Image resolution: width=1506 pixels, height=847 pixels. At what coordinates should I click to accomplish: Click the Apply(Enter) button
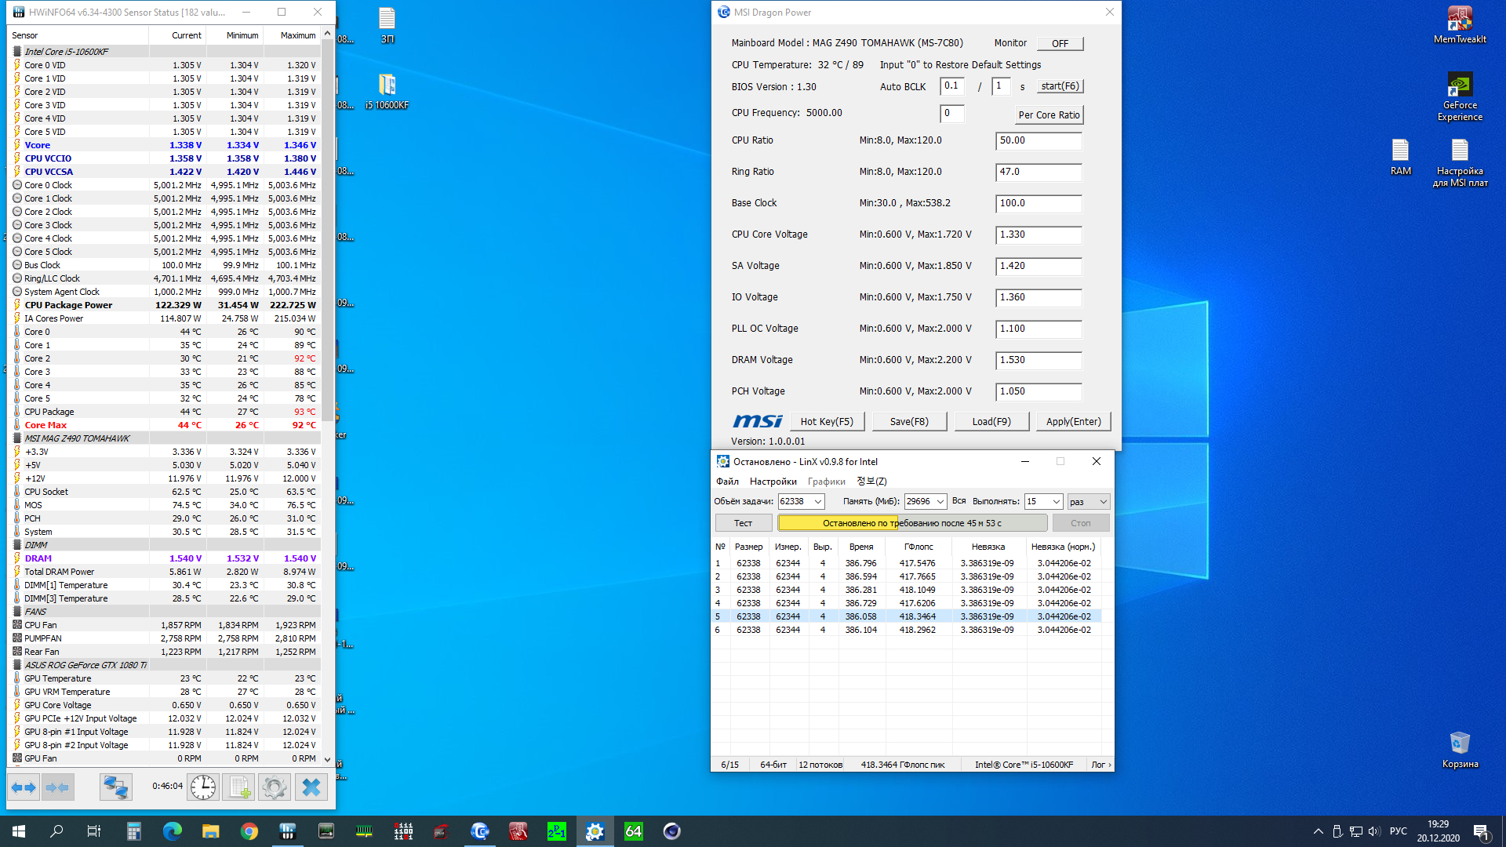1073,422
